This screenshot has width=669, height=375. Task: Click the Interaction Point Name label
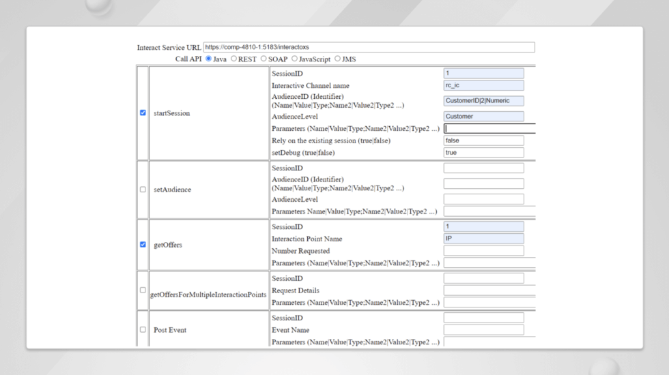pyautogui.click(x=307, y=239)
